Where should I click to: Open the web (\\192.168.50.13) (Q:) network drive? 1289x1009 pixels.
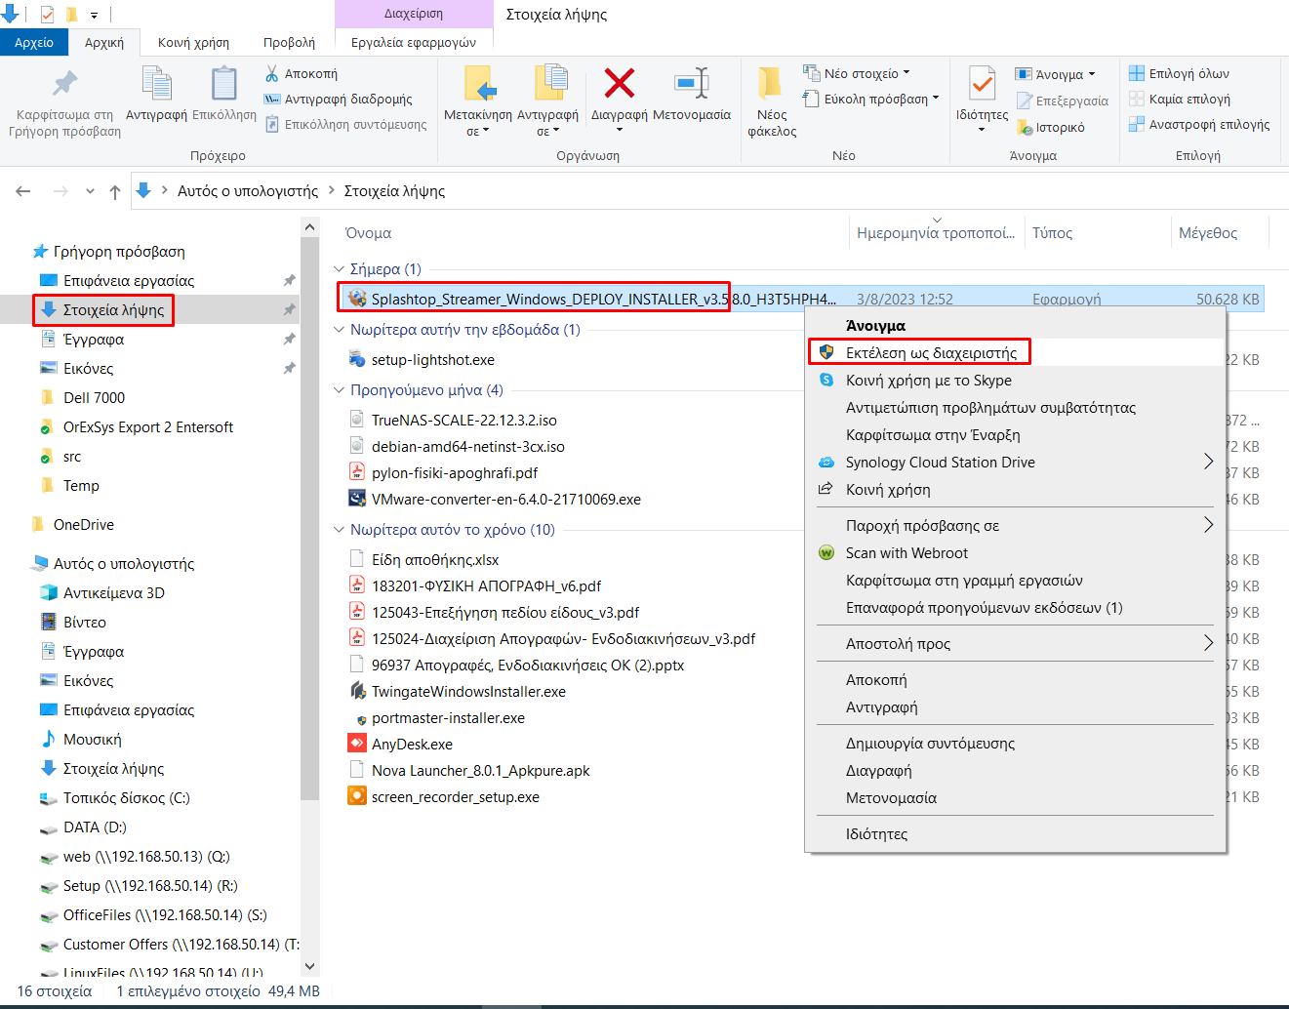(x=146, y=857)
